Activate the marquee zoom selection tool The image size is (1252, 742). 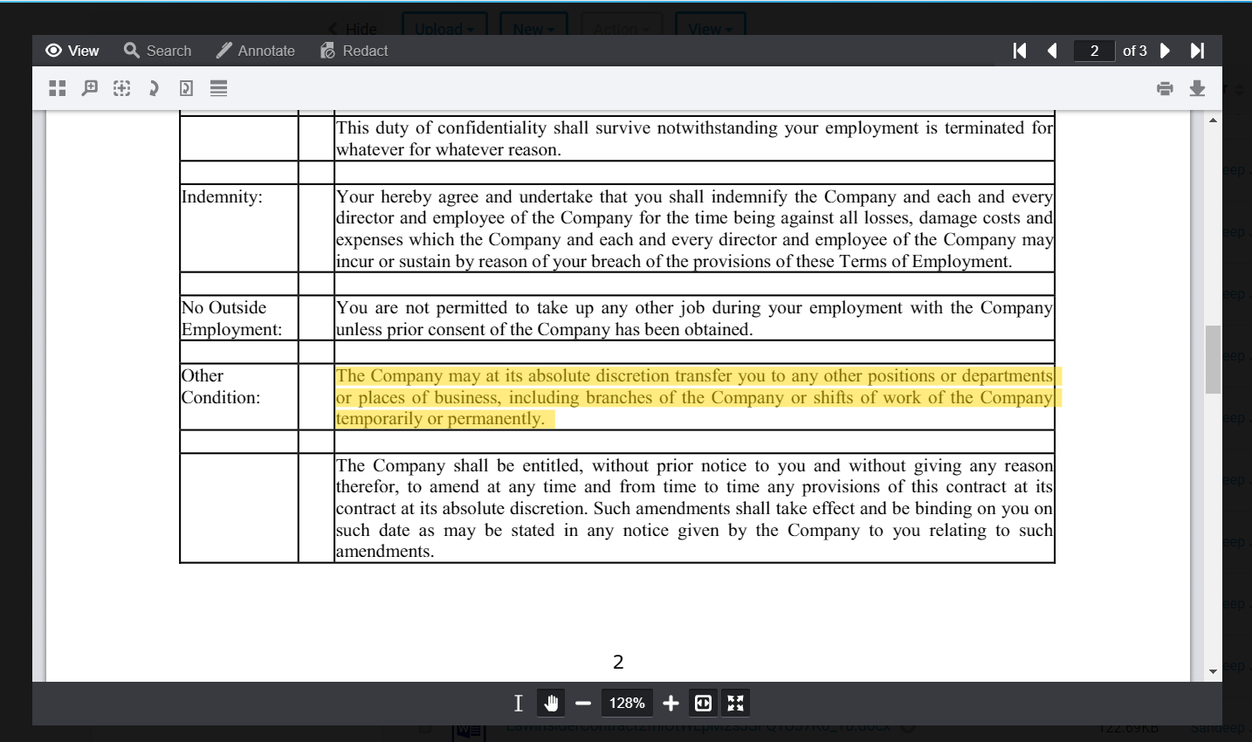coord(122,88)
